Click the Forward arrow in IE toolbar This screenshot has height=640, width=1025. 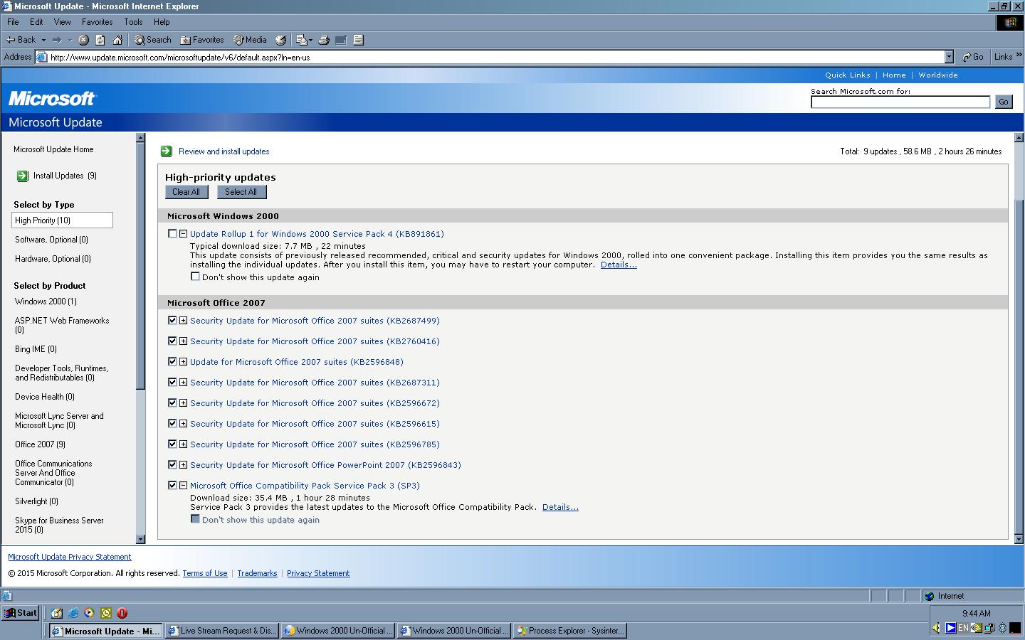[x=57, y=40]
